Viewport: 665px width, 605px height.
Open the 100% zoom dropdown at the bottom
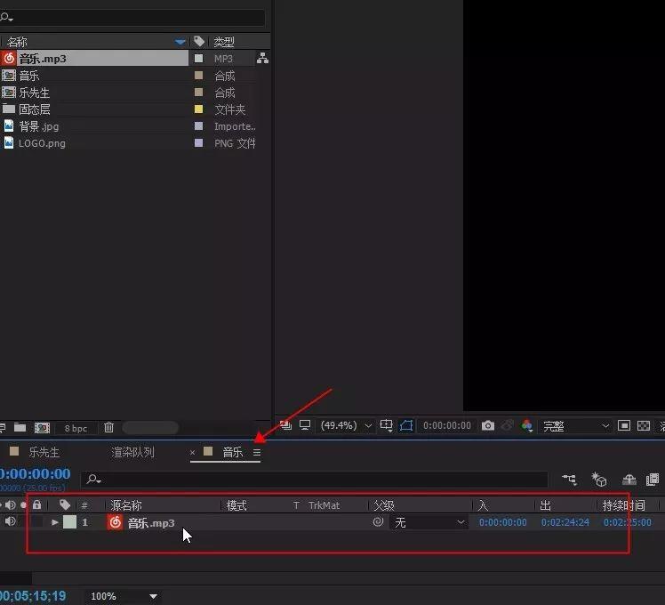tap(124, 596)
